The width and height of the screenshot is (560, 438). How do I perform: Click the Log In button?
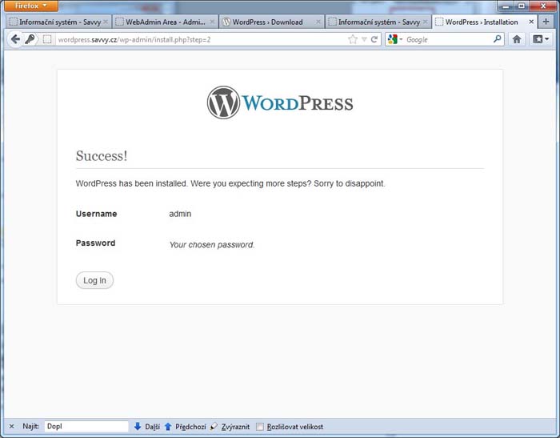pos(94,280)
